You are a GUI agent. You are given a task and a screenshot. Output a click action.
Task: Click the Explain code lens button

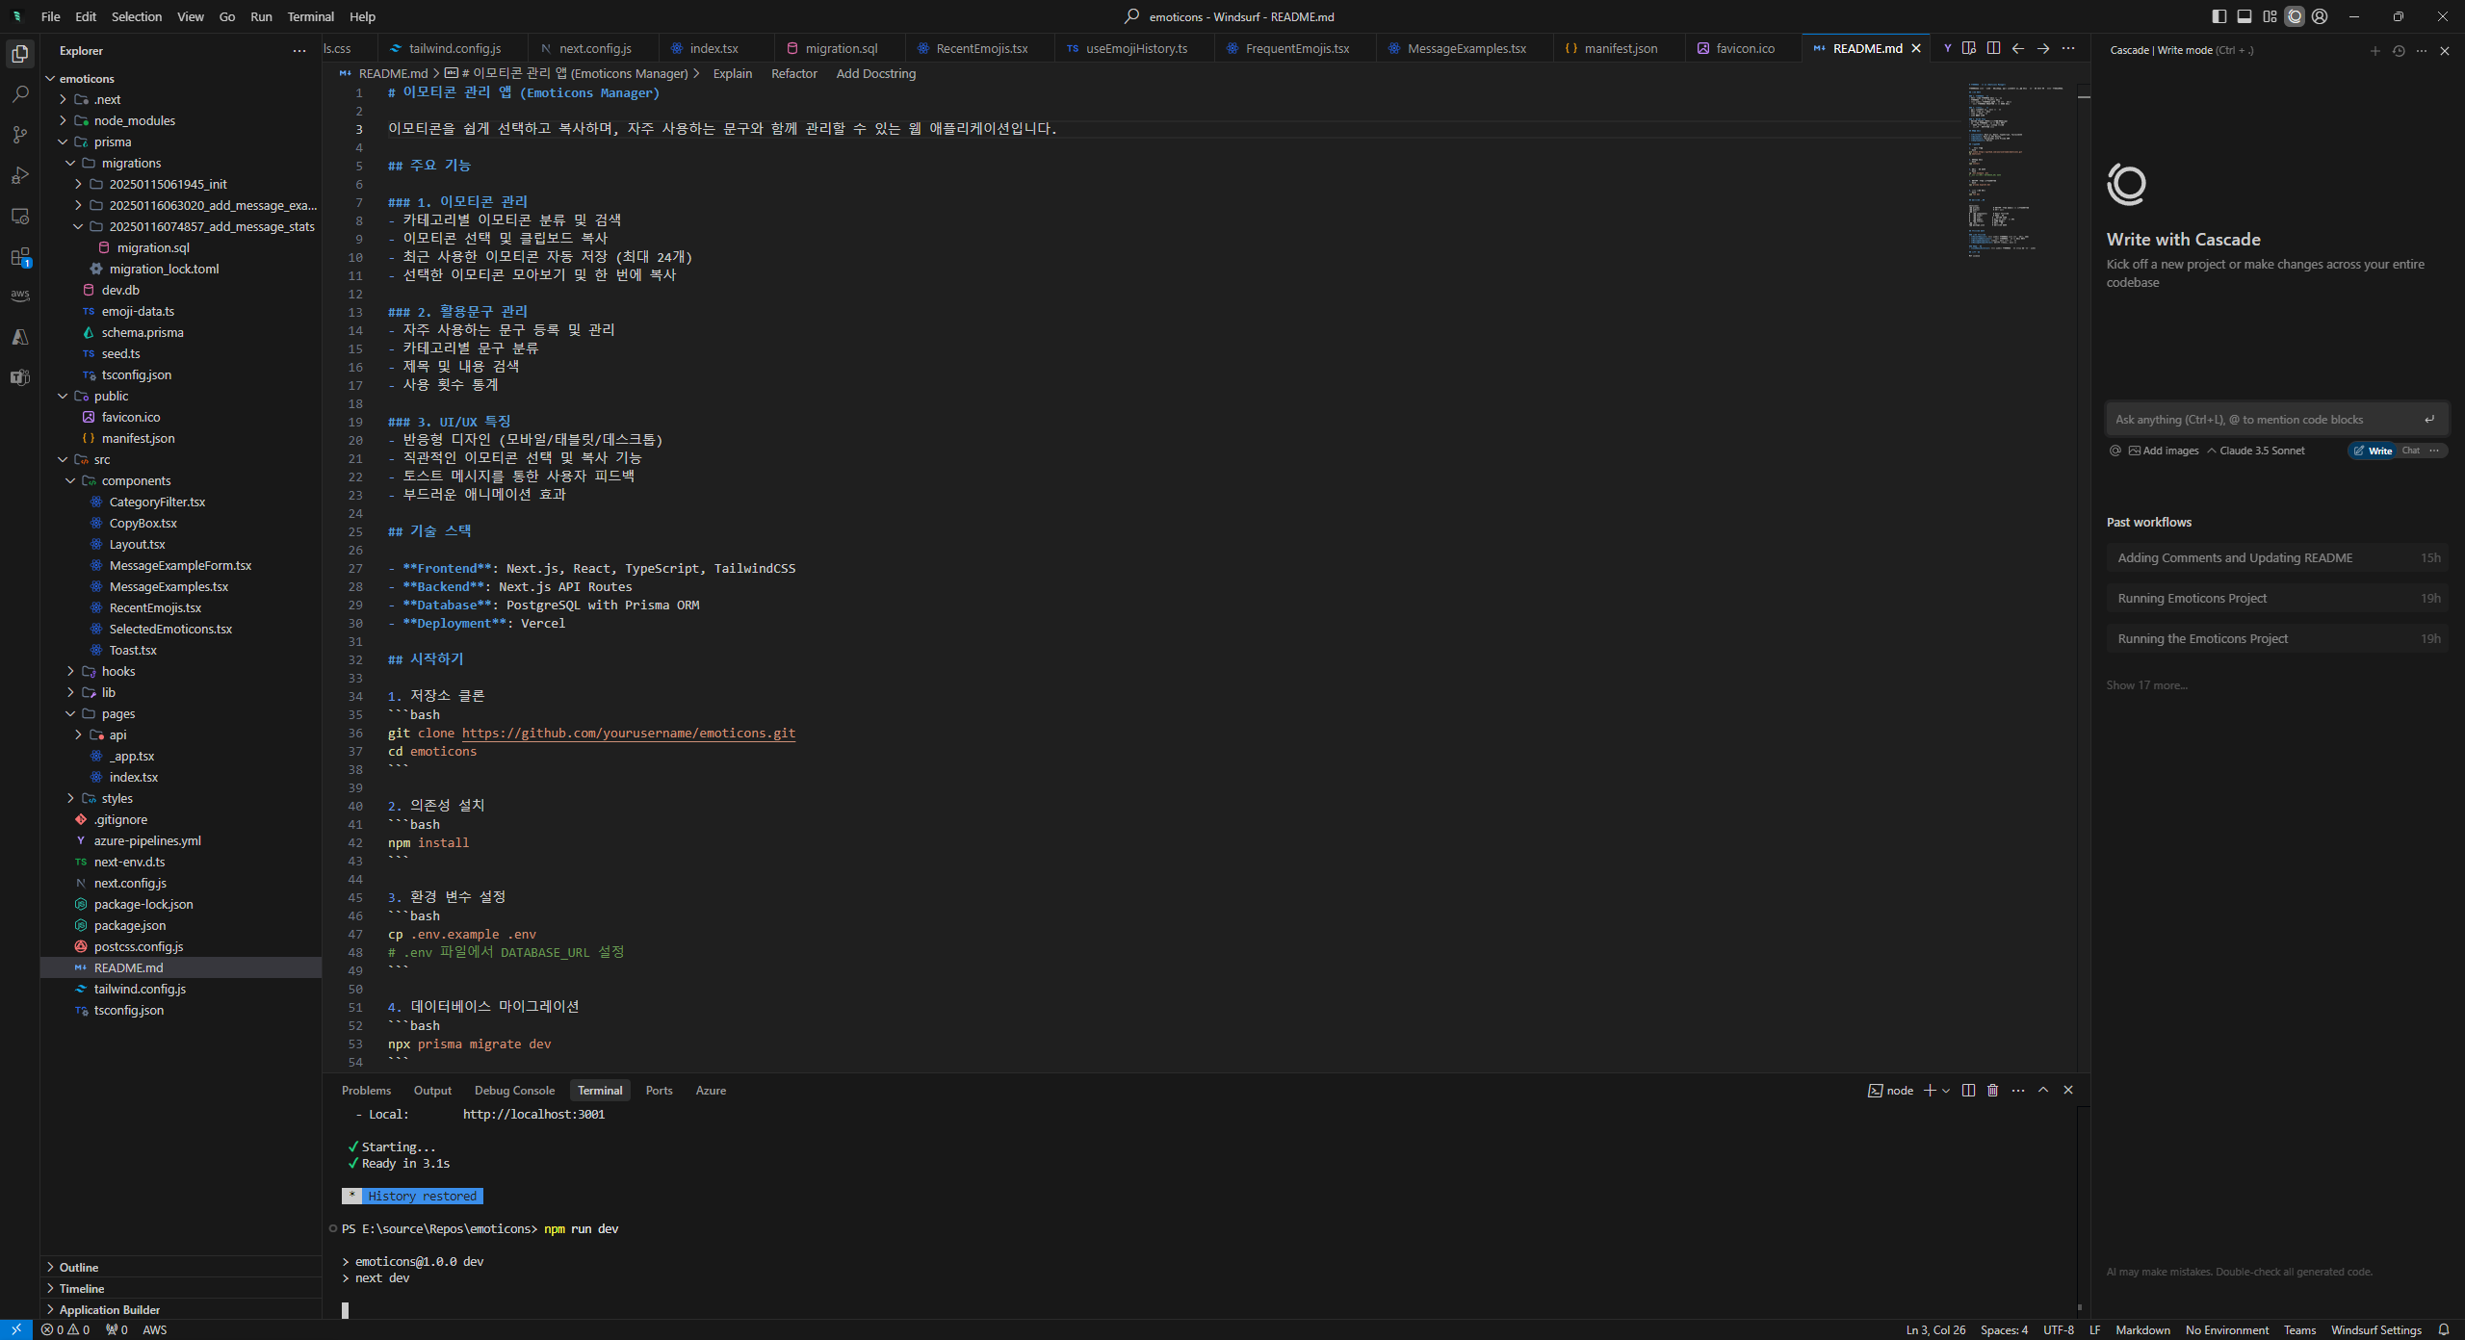coord(732,73)
